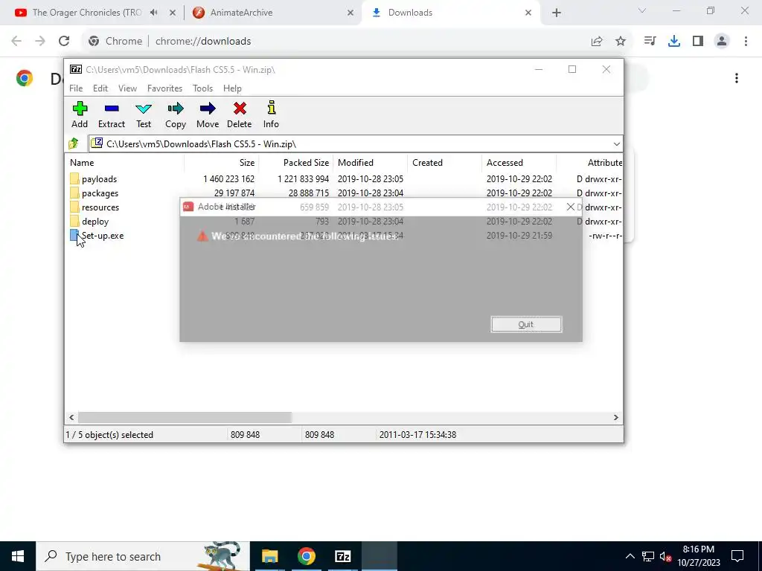
Task: Go up one folder level icon
Action: pos(74,143)
